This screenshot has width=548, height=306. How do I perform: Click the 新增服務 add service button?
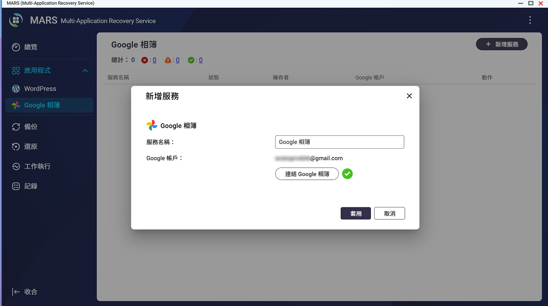coord(502,44)
